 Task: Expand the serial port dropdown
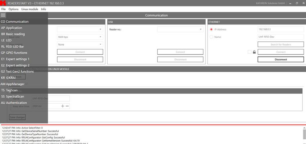tap(80, 29)
